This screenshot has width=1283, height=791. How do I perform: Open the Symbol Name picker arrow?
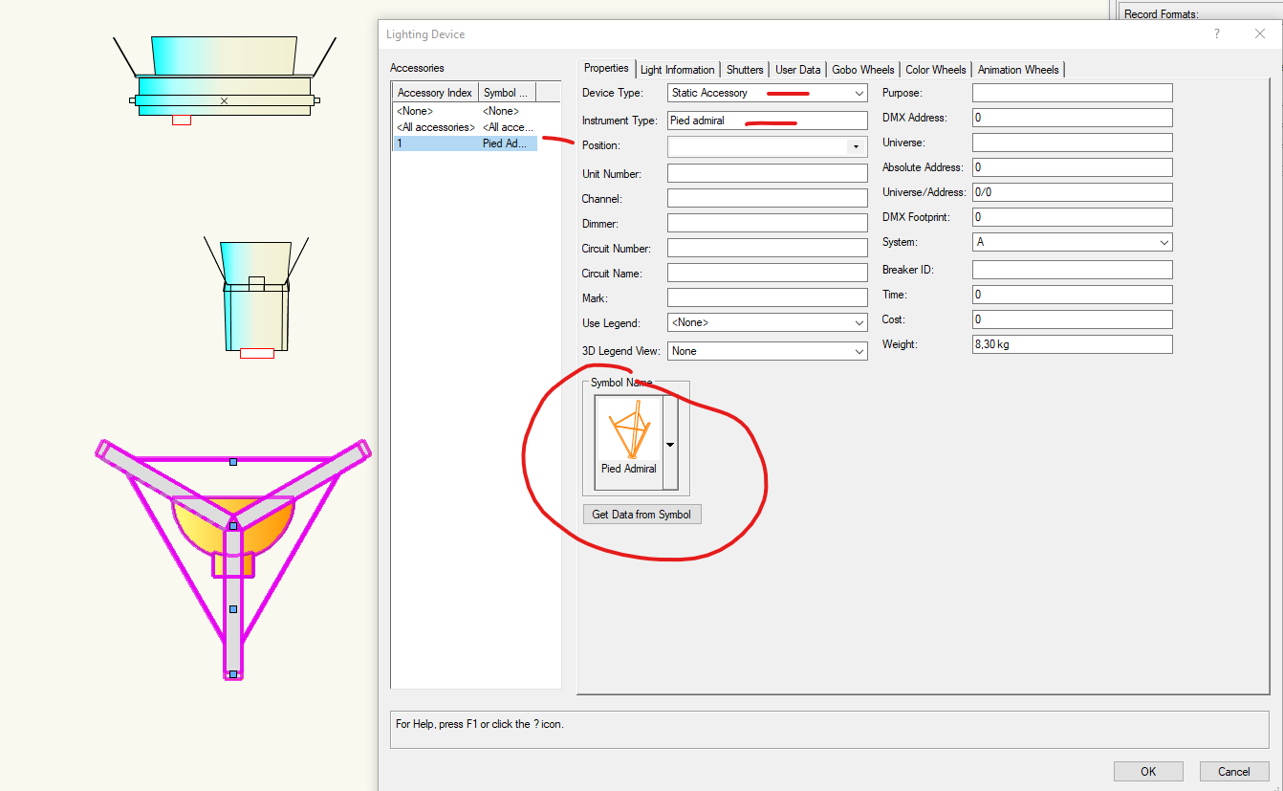point(670,444)
